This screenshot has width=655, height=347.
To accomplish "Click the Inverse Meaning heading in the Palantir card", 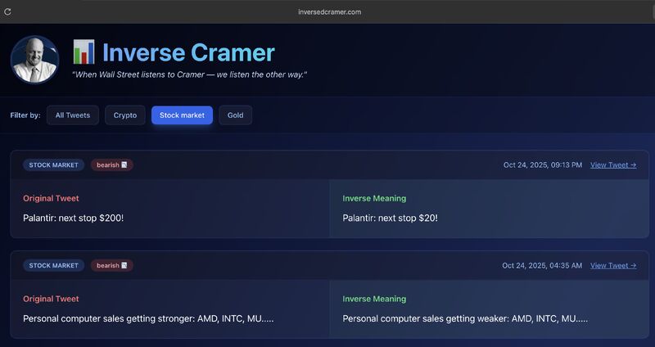I will point(374,198).
